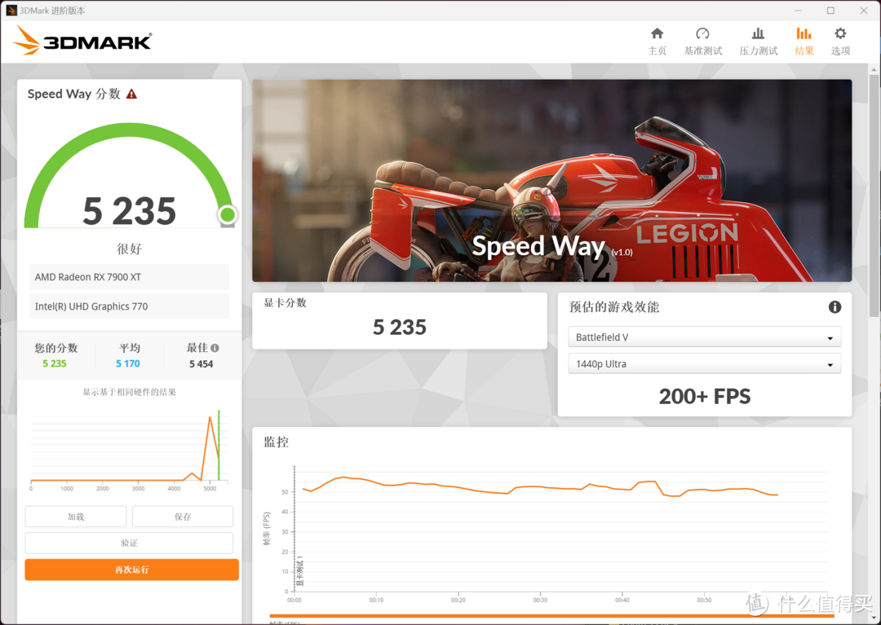Click the score distribution chart
The width and height of the screenshot is (881, 625).
point(129,450)
